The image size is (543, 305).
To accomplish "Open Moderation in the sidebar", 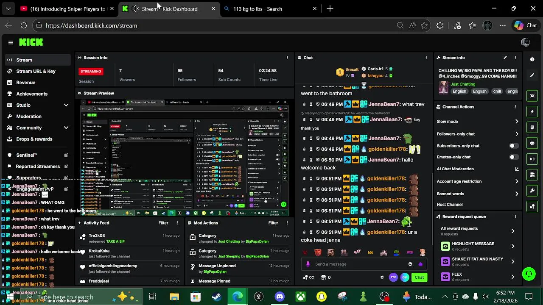I will click(x=38, y=116).
